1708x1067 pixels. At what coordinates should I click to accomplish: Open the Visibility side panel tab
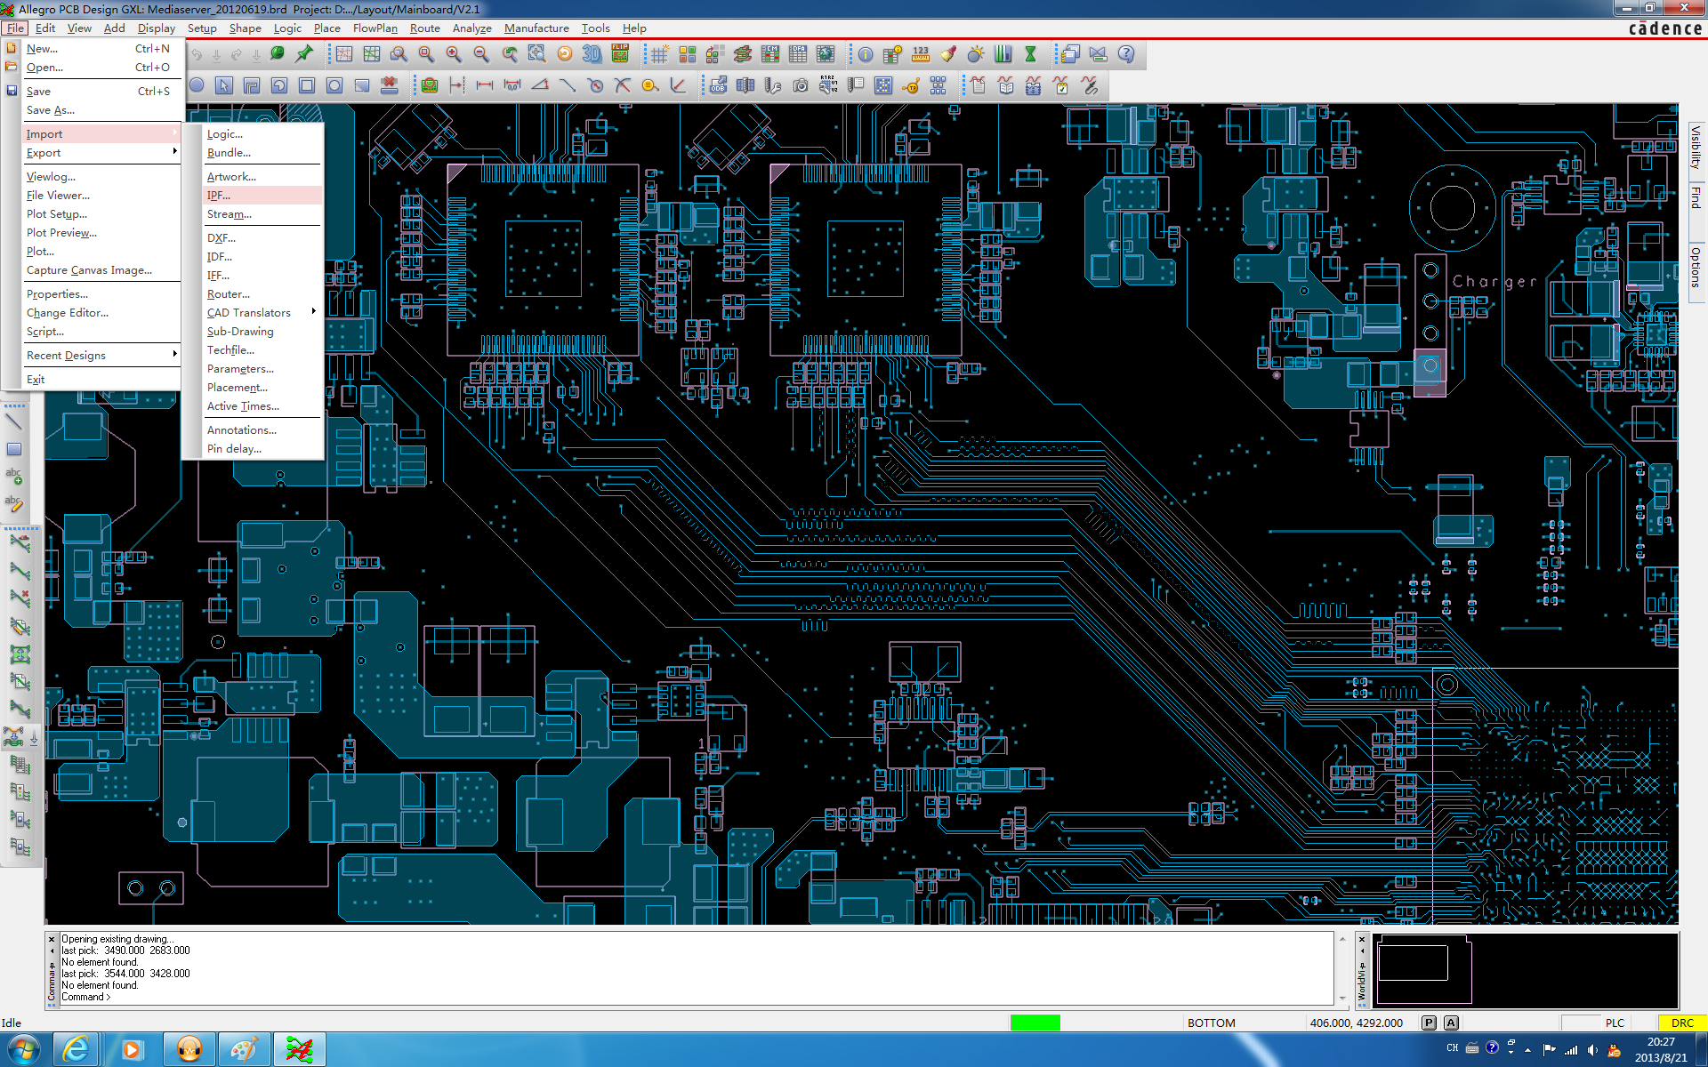coord(1696,147)
